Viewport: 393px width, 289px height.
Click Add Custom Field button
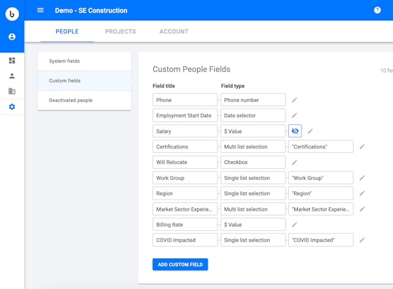180,264
